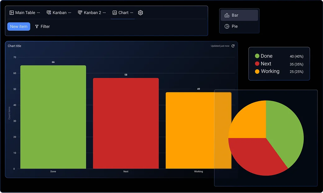Open Kanban tab options ellipsis
This screenshot has height=193, width=323.
point(70,13)
